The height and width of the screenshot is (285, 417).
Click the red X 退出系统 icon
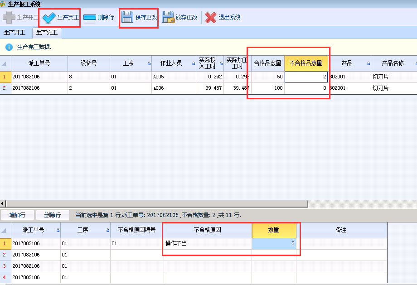coord(211,18)
